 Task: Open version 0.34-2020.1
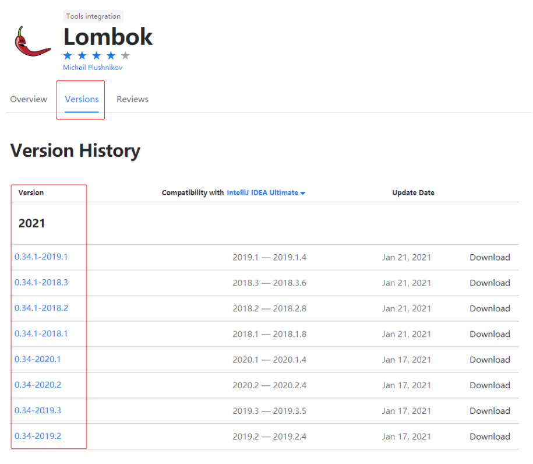coord(38,359)
